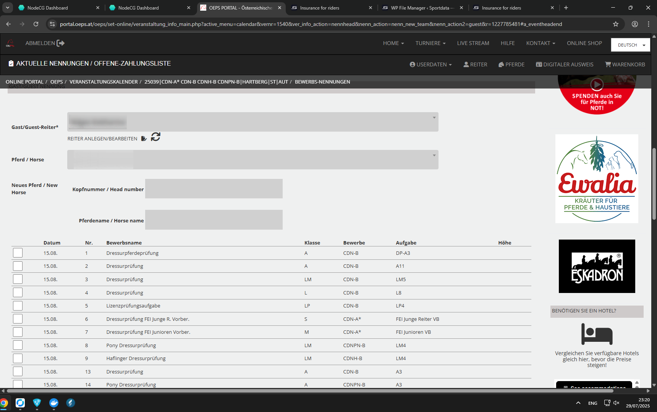This screenshot has width=657, height=412.
Task: Show hidden system tray icons
Action: click(x=578, y=403)
